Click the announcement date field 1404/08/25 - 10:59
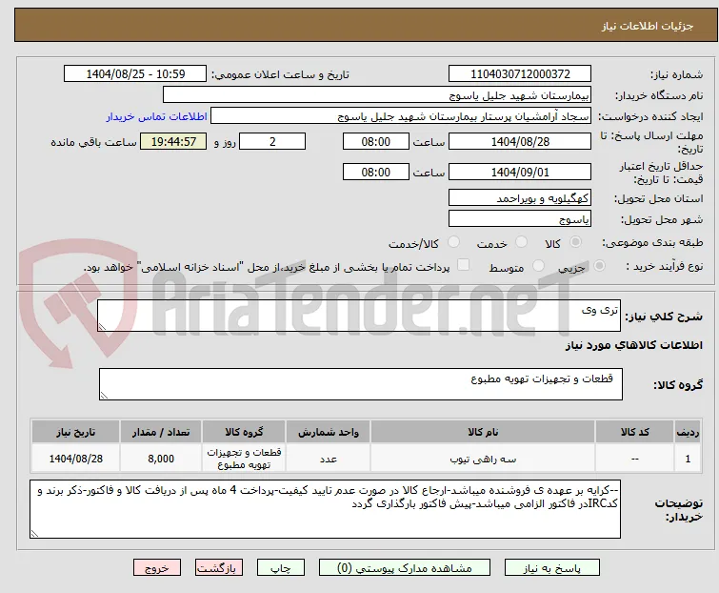 coord(135,74)
